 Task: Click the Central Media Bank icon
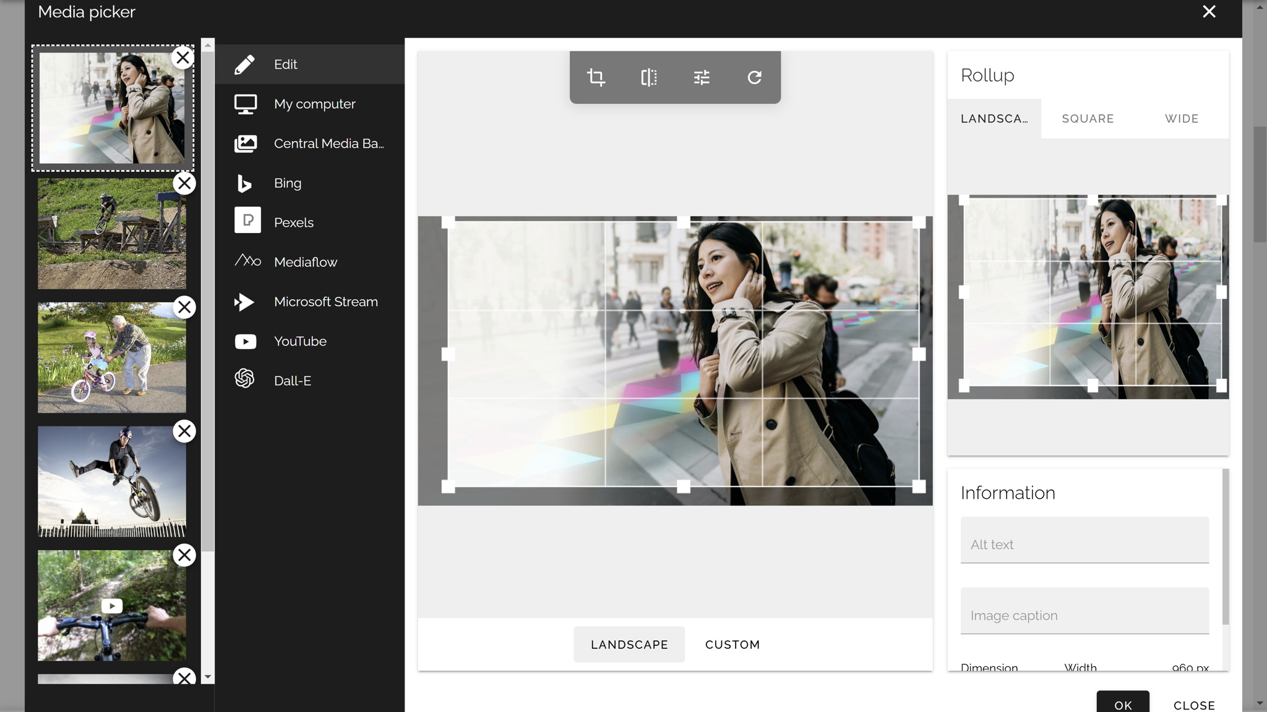[246, 143]
